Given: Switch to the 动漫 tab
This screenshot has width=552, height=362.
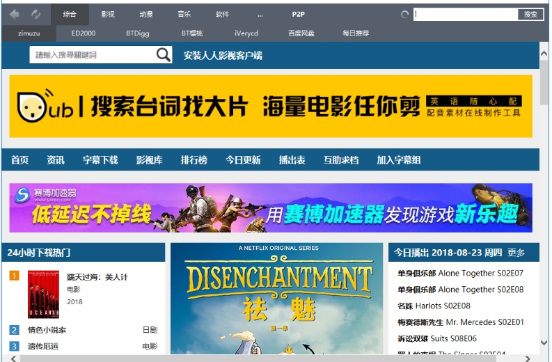Looking at the screenshot, I should click(146, 15).
